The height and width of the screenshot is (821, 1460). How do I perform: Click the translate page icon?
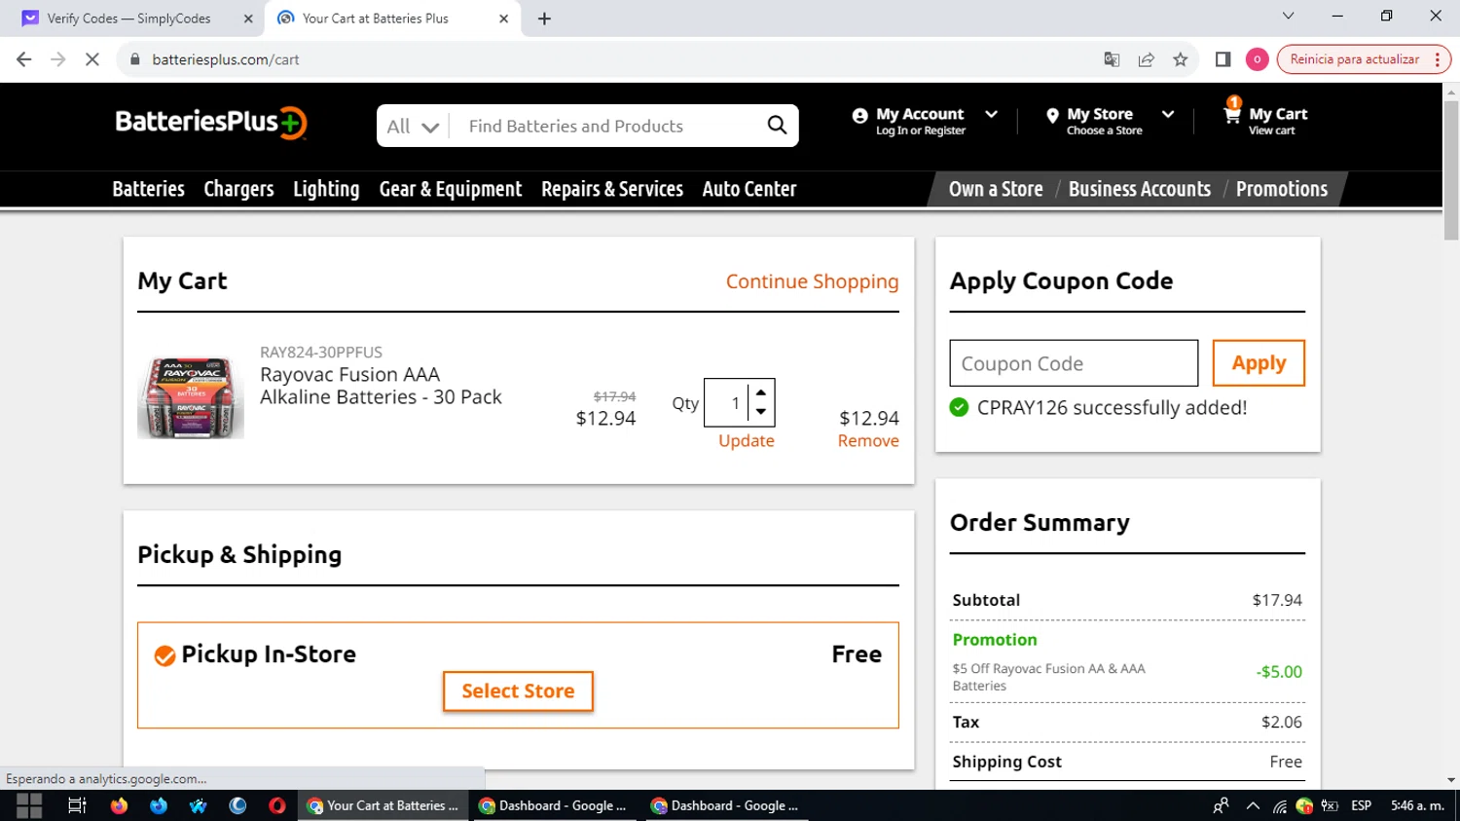[1112, 59]
